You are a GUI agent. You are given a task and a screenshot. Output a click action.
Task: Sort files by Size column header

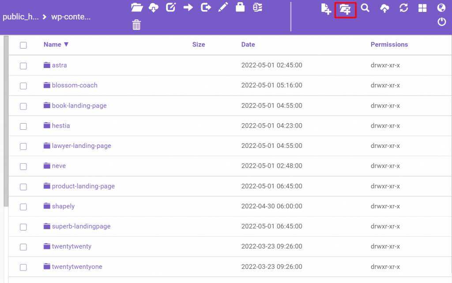[199, 45]
